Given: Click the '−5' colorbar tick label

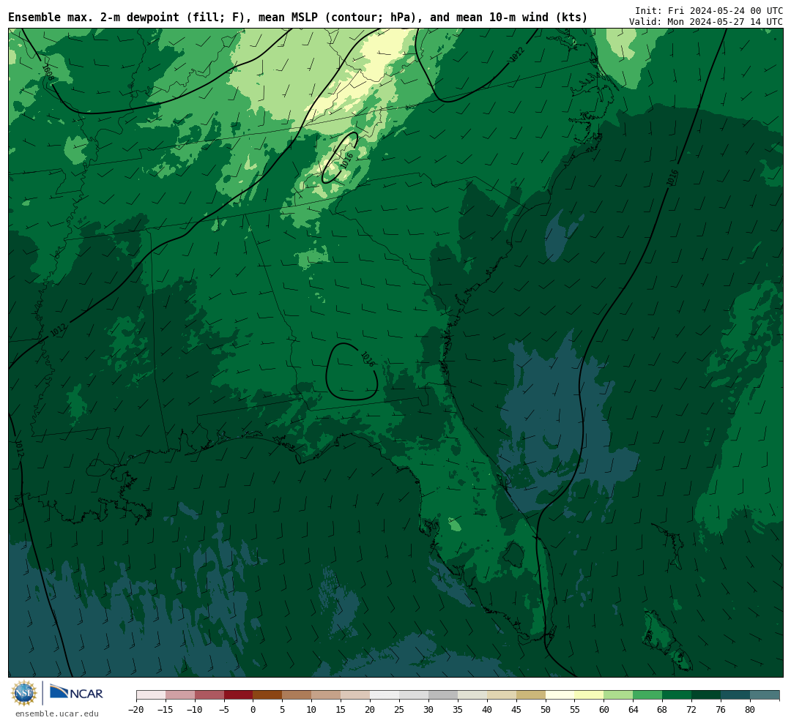Looking at the screenshot, I should tap(224, 710).
